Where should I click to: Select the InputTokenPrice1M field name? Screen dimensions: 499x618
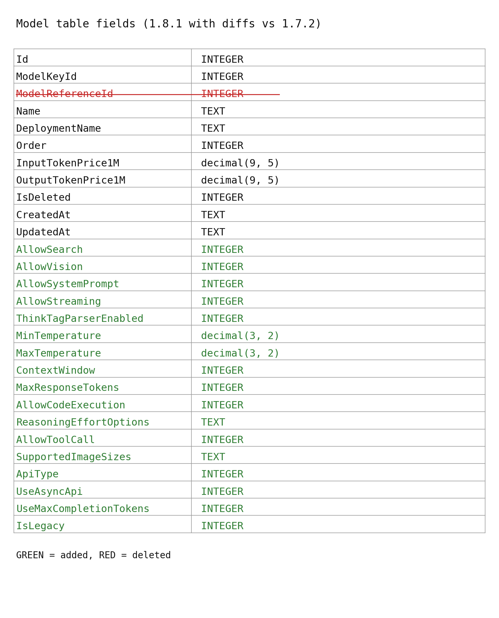pos(68,163)
